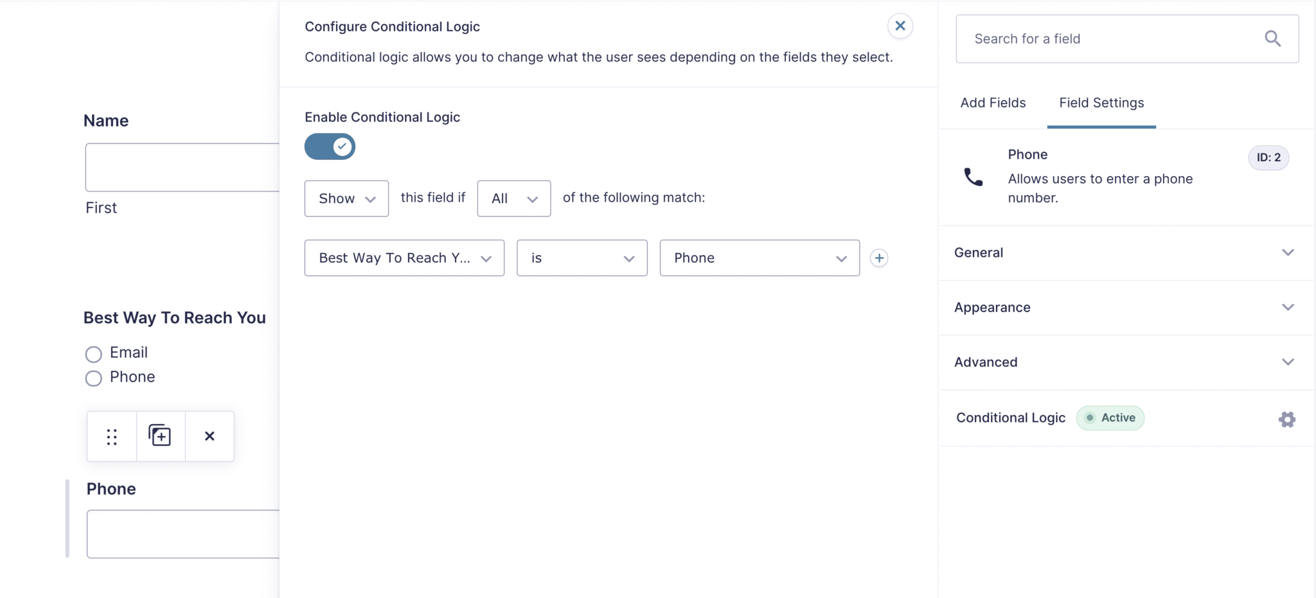
Task: Open the 'is' operator dropdown
Action: point(582,258)
